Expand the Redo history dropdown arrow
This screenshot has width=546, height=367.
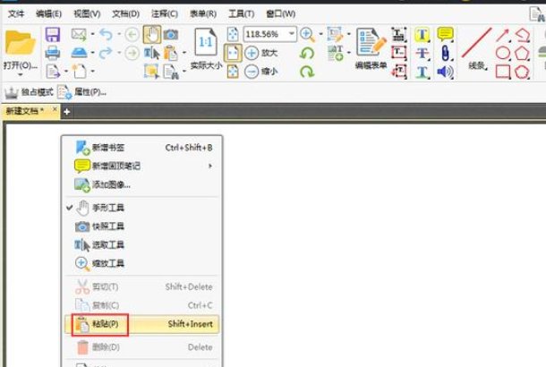tap(119, 53)
